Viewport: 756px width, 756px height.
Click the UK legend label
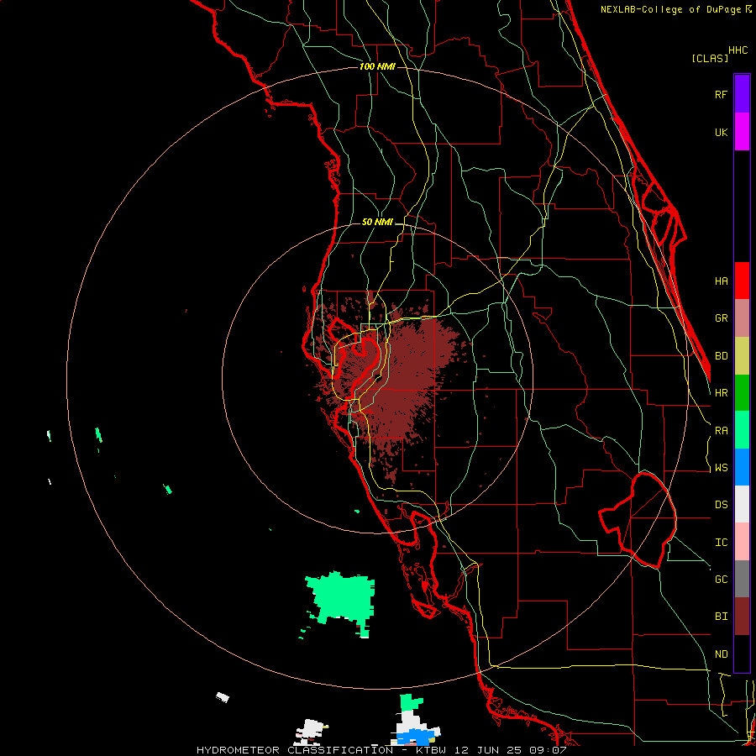coord(721,132)
